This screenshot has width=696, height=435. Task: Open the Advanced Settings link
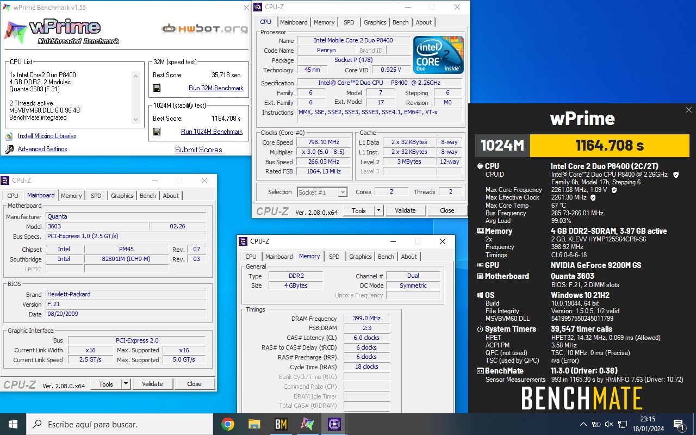[42, 149]
